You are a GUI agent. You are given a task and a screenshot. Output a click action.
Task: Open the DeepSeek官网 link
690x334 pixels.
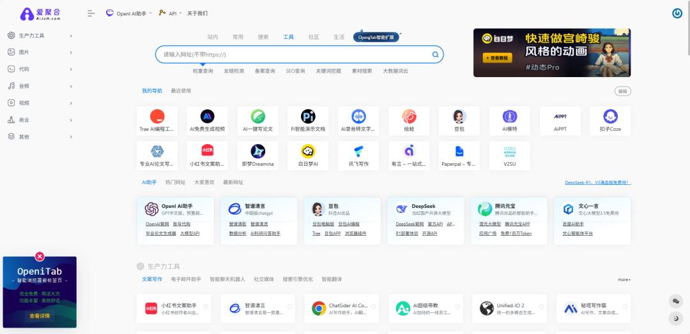(410, 224)
